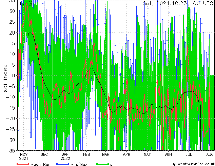The height and width of the screenshot is (166, 215).
Task: Click the MAY month axis label
Action: coord(147,154)
